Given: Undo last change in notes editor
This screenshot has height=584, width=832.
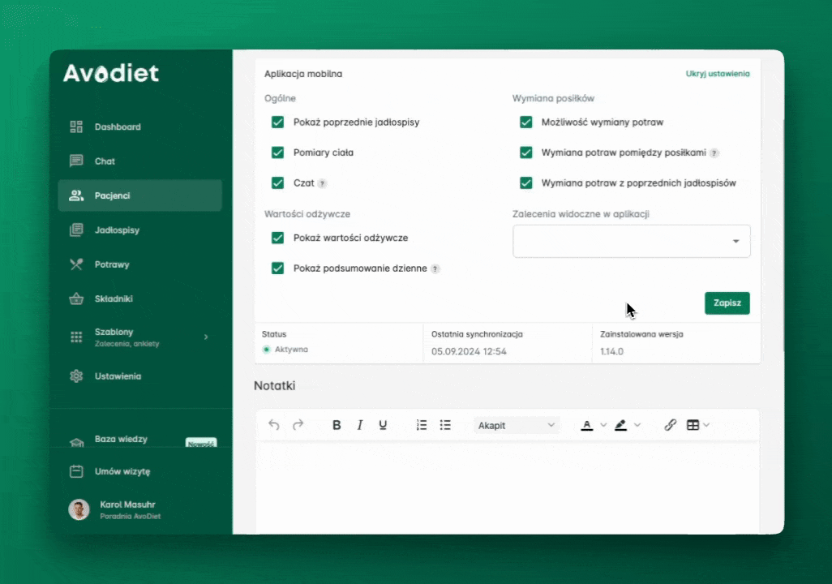Looking at the screenshot, I should point(274,425).
